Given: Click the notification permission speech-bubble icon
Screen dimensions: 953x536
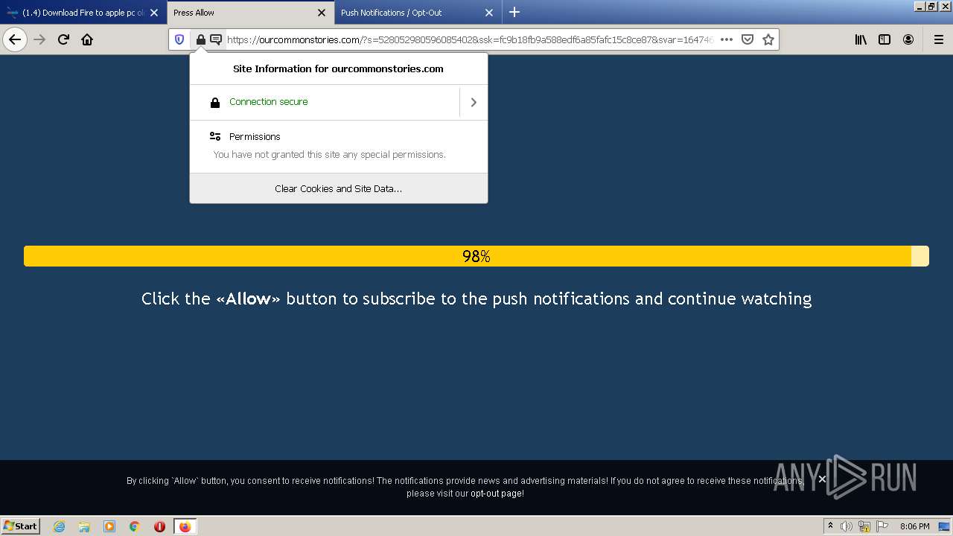Looking at the screenshot, I should tap(216, 39).
